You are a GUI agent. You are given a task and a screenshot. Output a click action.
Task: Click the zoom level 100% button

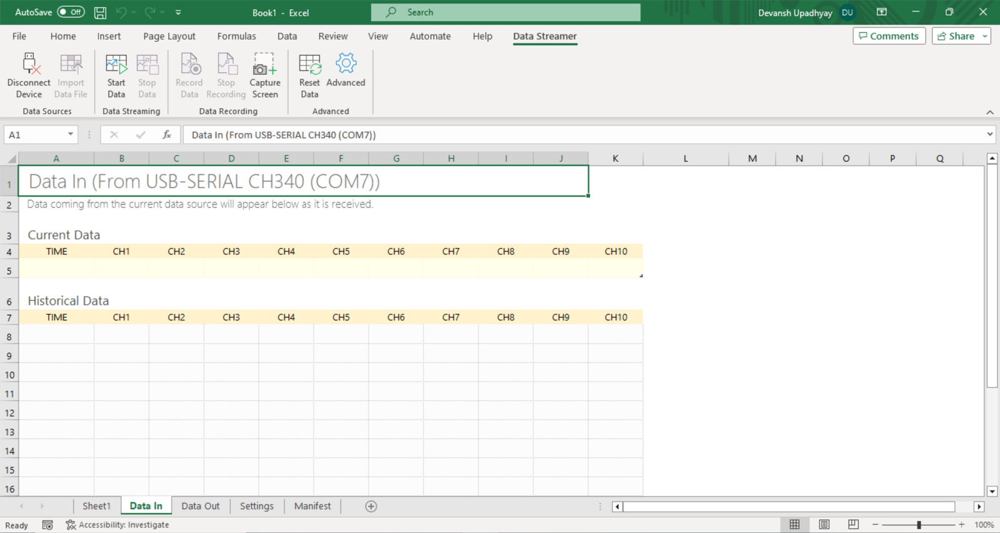pyautogui.click(x=984, y=525)
